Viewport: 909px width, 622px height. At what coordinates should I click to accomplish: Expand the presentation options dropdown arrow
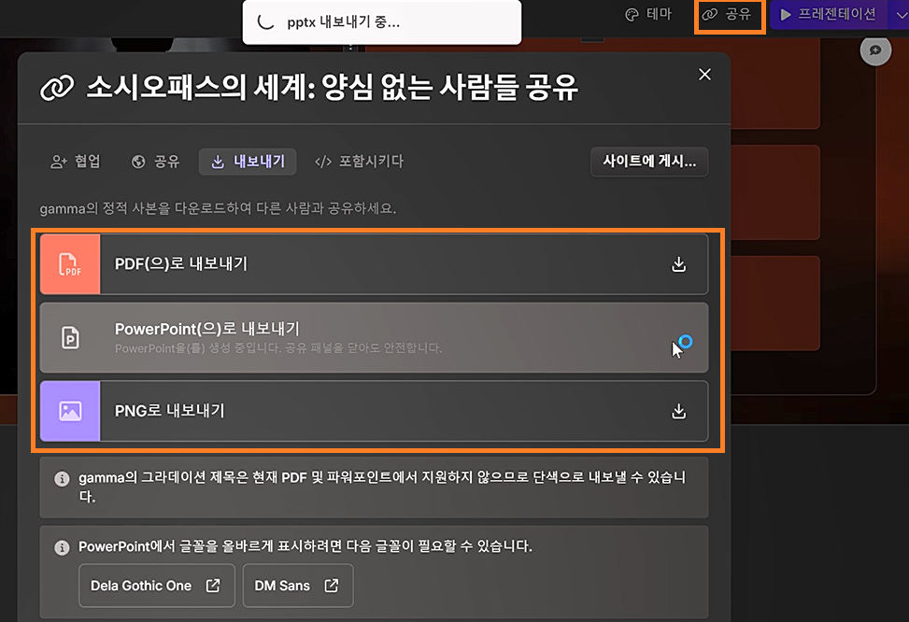click(x=901, y=15)
